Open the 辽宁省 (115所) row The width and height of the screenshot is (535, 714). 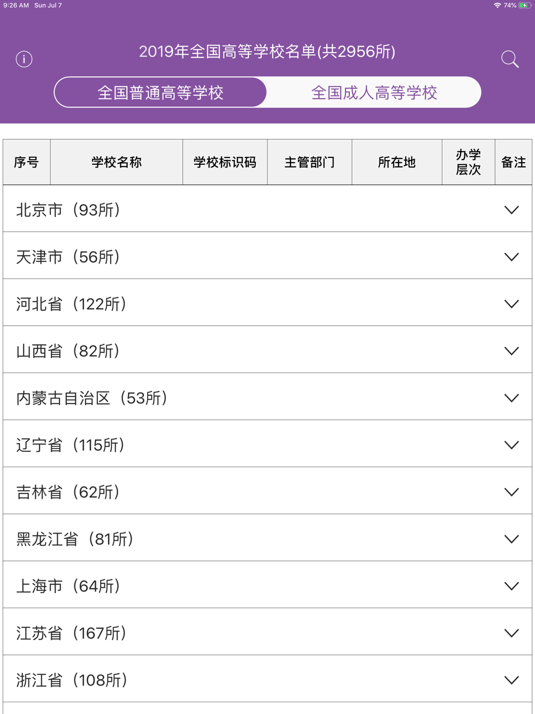click(x=267, y=444)
